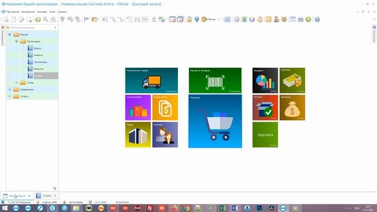
Task: Click the green refresh toolbar icon
Action: pos(38,19)
